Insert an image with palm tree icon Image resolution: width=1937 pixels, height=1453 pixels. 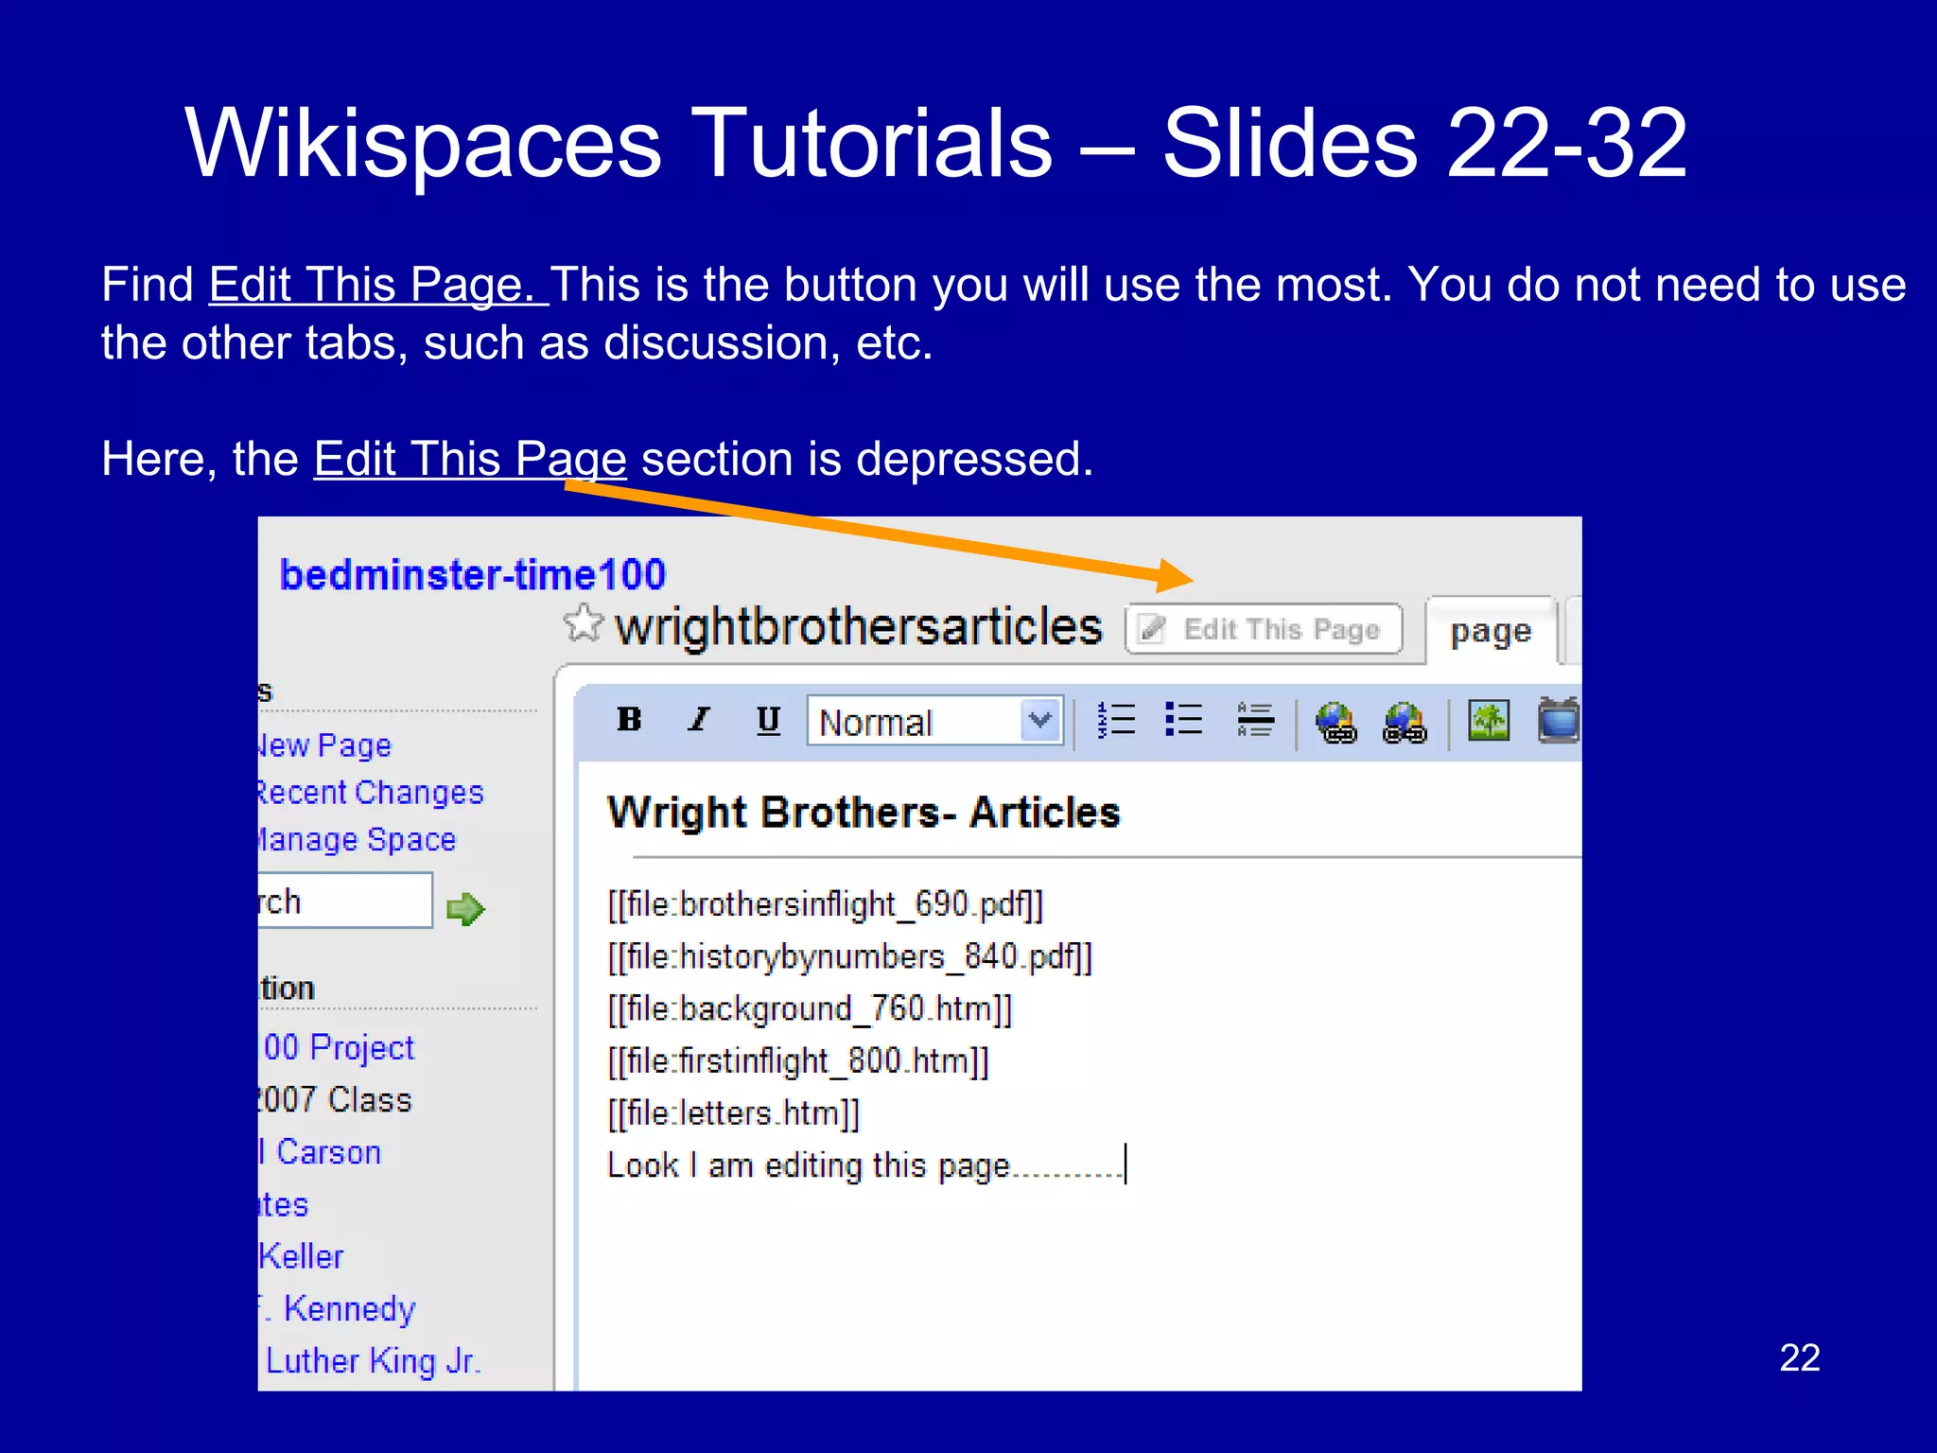click(1489, 721)
